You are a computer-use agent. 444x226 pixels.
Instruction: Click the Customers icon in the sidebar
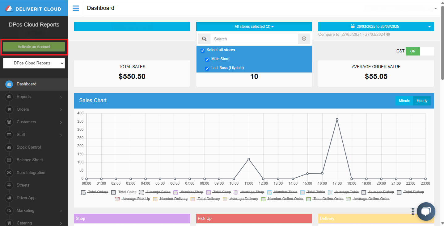coord(9,122)
